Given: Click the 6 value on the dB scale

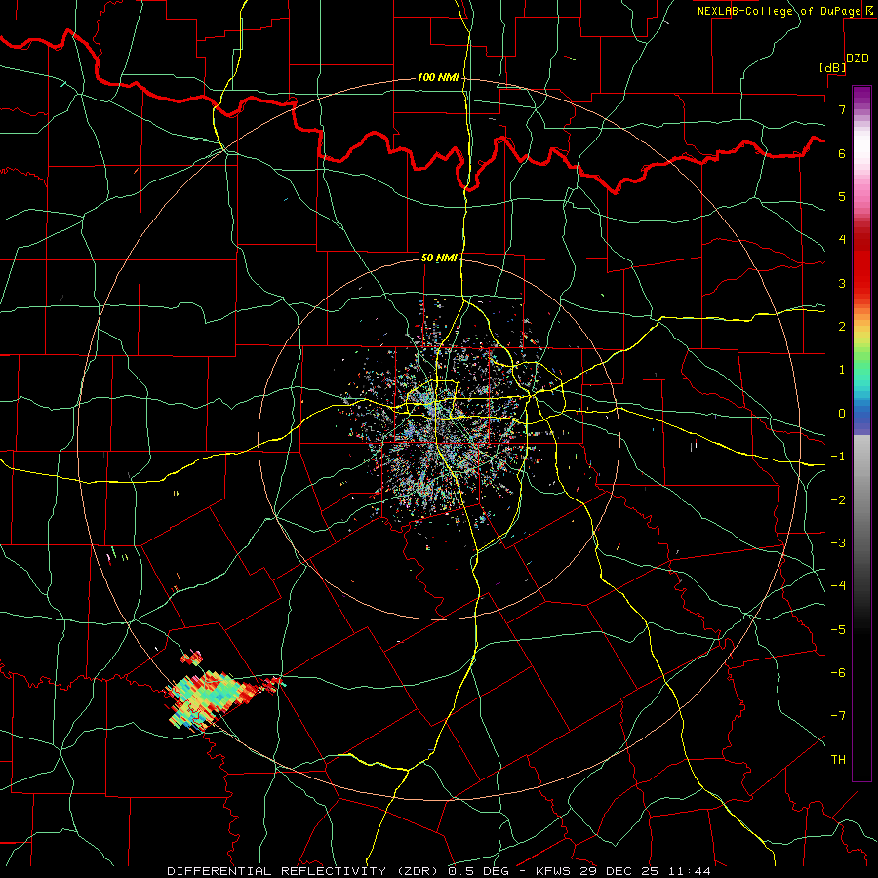Looking at the screenshot, I should [x=842, y=153].
